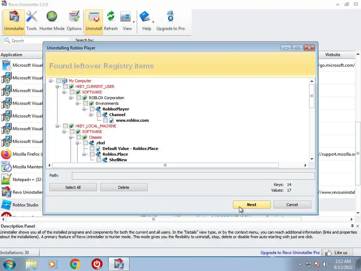Check the My Computer checkbox
This screenshot has height=271, width=361.
click(59, 81)
